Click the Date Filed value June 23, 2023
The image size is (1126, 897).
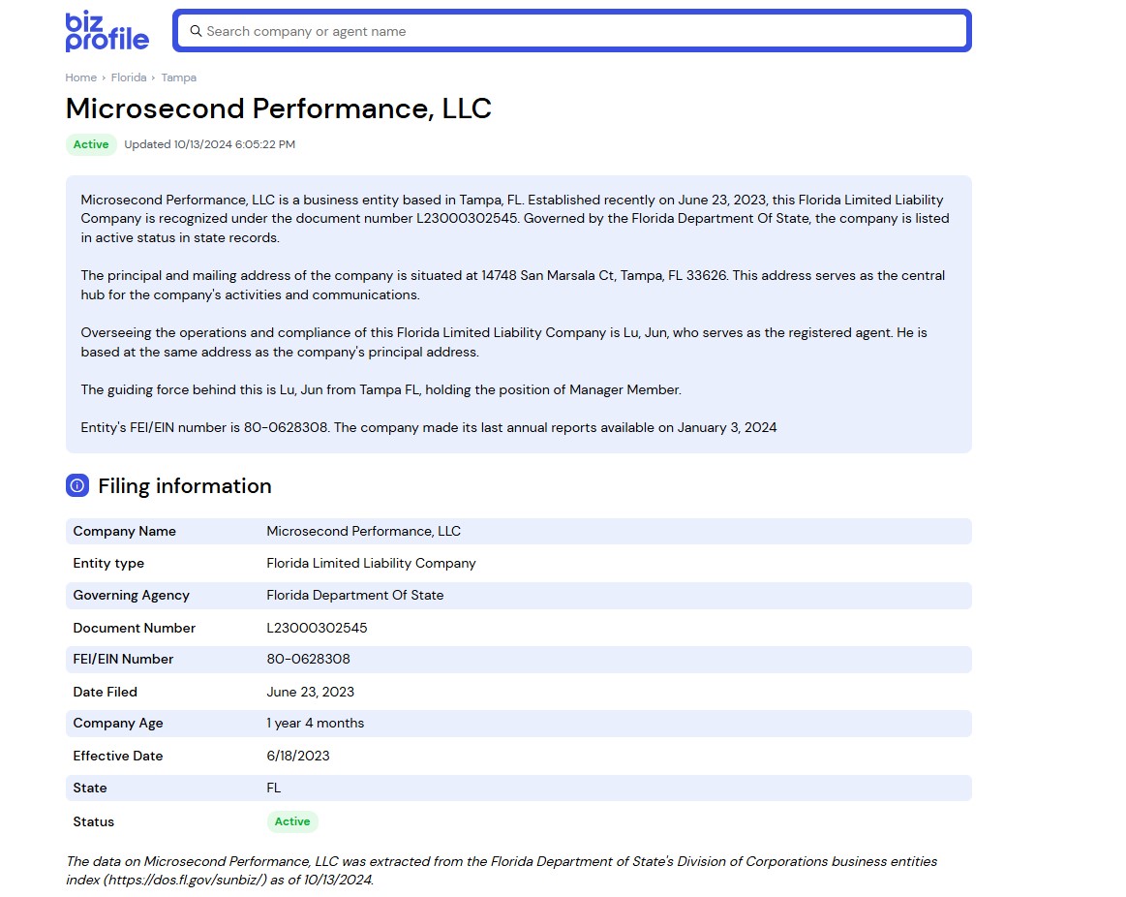310,692
